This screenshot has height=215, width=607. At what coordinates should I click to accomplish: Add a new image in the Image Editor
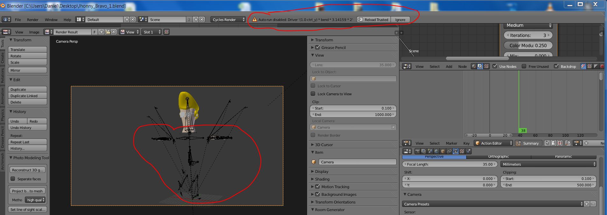[101, 32]
